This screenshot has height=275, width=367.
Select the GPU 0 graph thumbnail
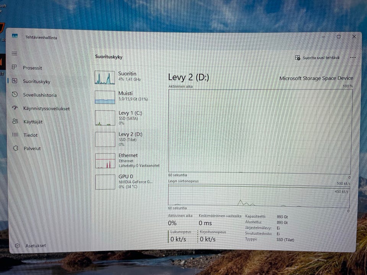[106, 182]
